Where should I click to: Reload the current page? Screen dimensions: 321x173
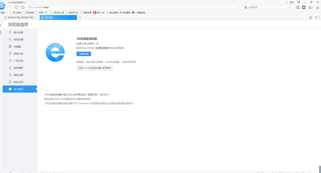click(x=16, y=7)
